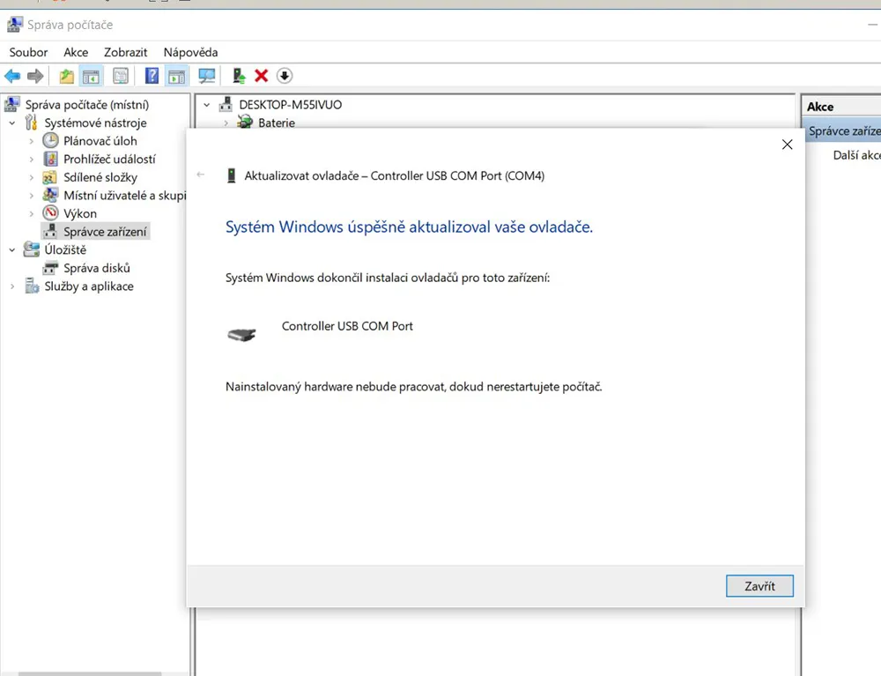Click the restart-required notice text
This screenshot has width=881, height=676.
[x=413, y=387]
